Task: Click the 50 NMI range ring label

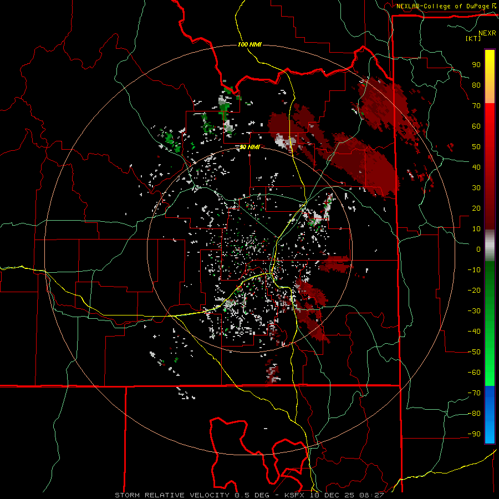Action: (x=249, y=147)
